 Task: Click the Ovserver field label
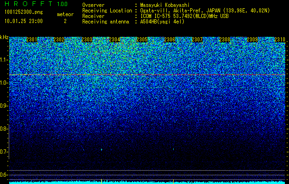(x=93, y=5)
